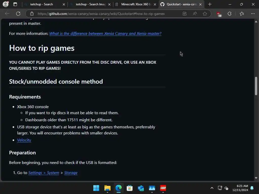Open the red extension icon with badge 10
The width and height of the screenshot is (259, 194).
coord(219,14)
